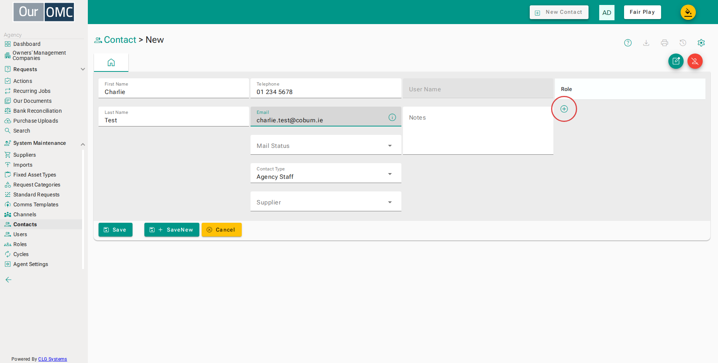Open Purchase Uploads page

36,121
